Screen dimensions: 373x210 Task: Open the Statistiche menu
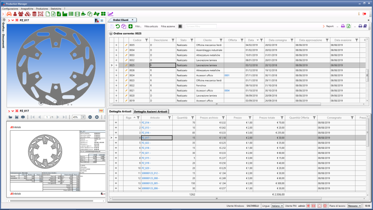point(56,9)
